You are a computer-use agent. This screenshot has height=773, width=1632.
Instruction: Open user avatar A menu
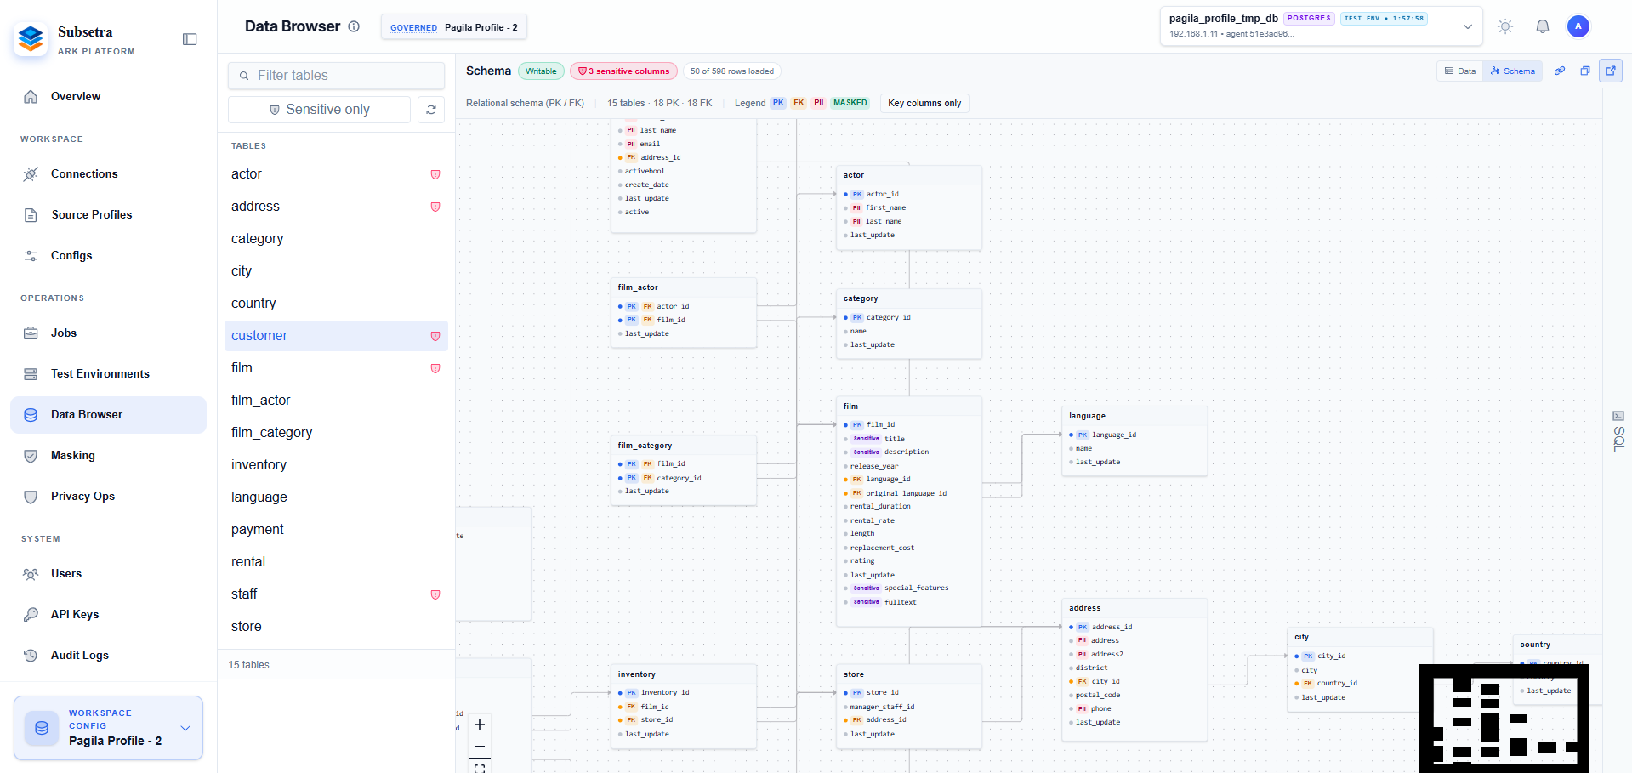(x=1578, y=26)
